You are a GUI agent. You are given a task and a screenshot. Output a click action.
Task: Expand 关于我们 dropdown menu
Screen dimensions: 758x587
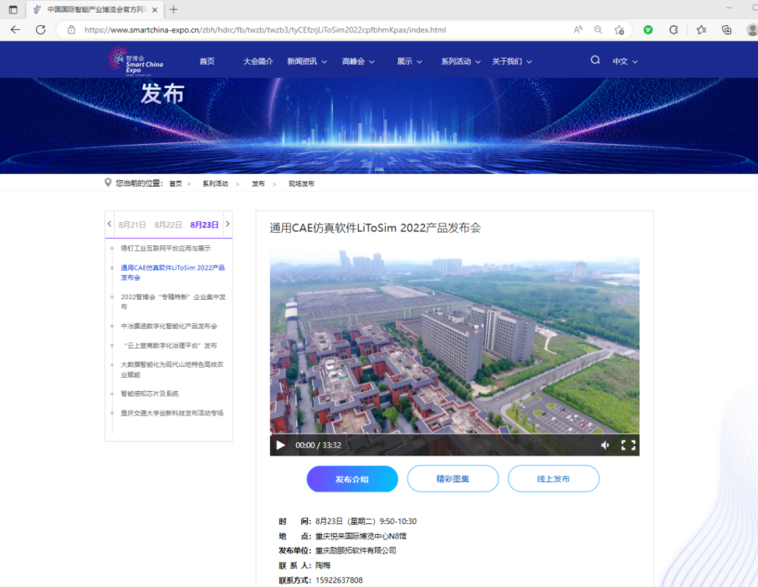coord(512,61)
